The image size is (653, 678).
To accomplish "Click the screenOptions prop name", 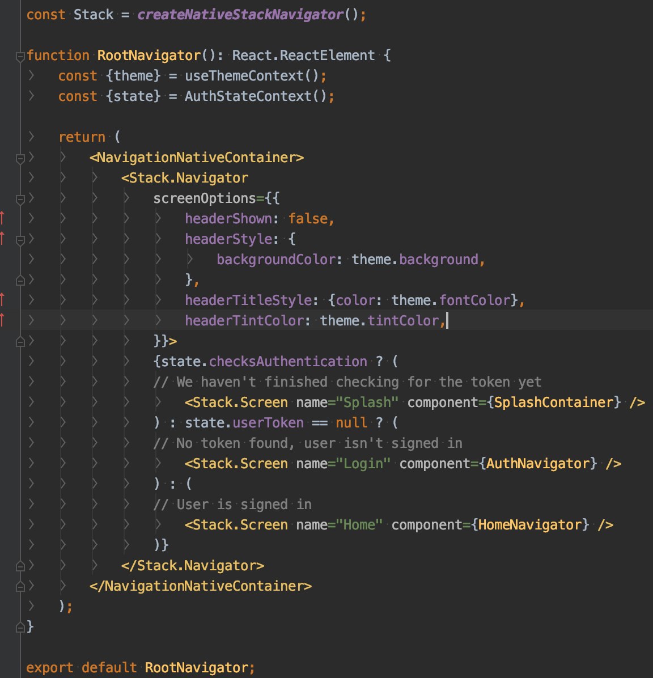I will tap(205, 198).
